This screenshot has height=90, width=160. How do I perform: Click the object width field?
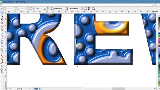click(x=20, y=8)
